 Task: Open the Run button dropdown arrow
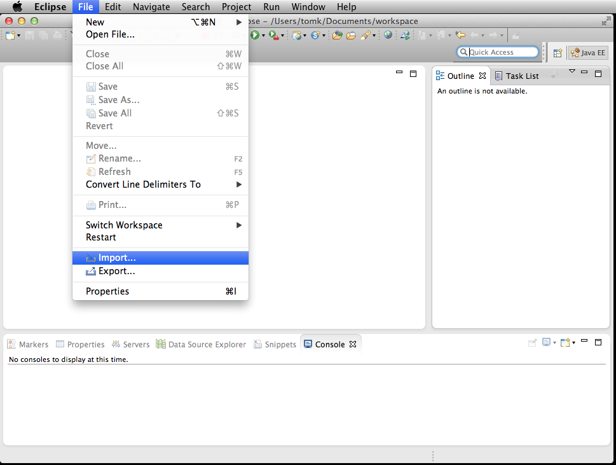[x=263, y=36]
